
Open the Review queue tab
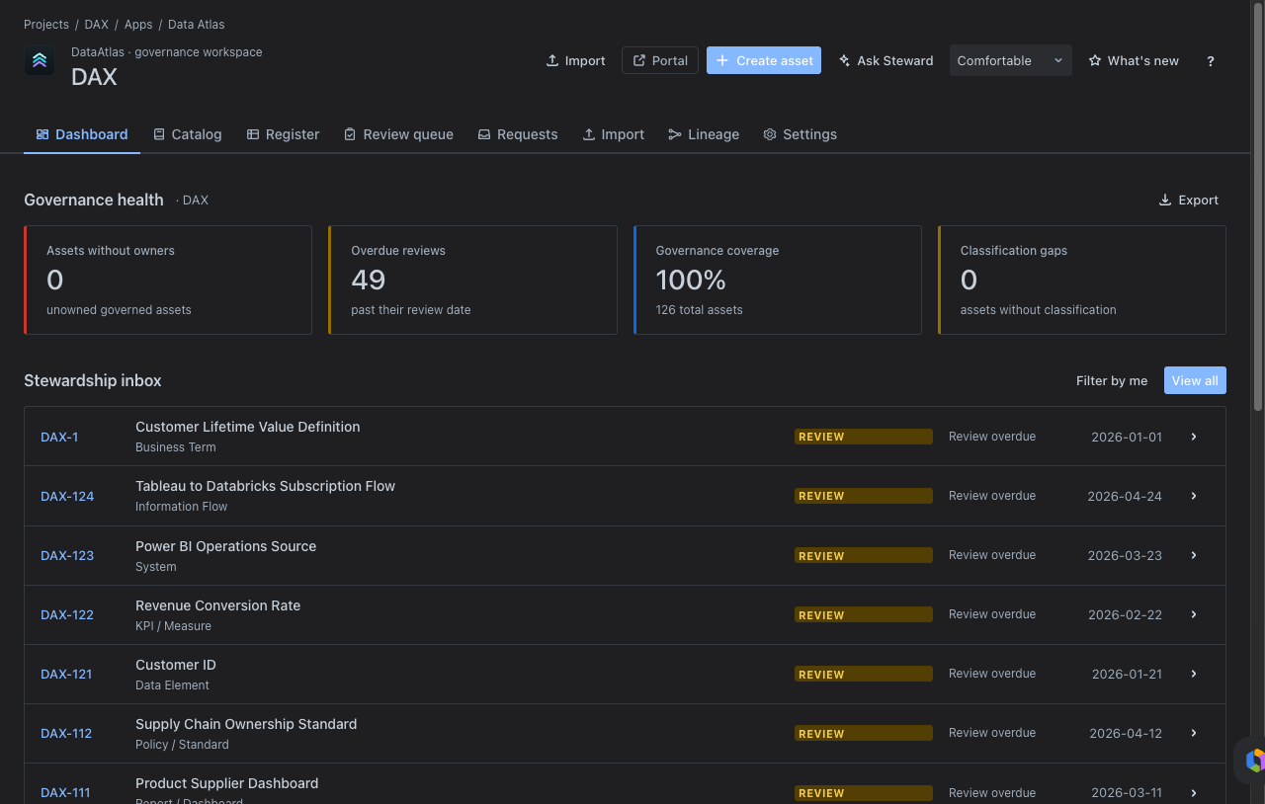tap(398, 134)
